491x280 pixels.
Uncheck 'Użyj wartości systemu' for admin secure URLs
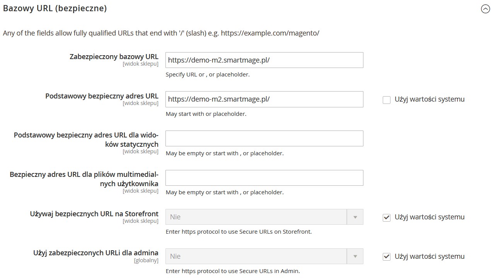click(x=387, y=257)
